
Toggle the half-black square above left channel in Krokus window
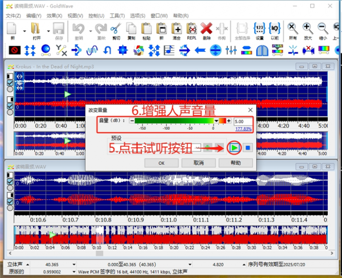[10, 76]
